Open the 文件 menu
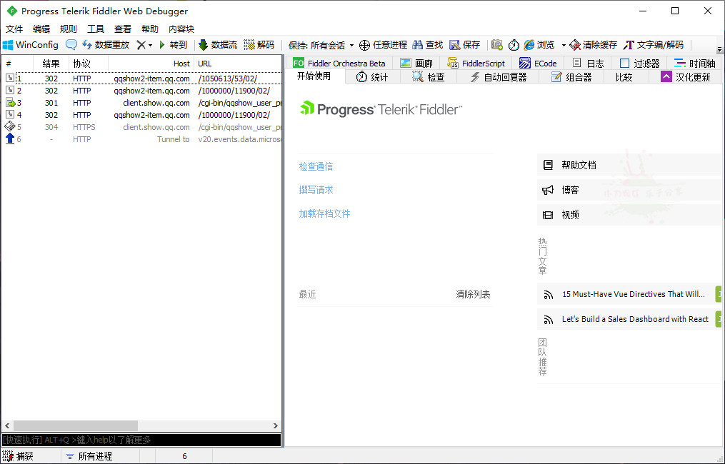This screenshot has height=464, width=725. click(x=14, y=29)
